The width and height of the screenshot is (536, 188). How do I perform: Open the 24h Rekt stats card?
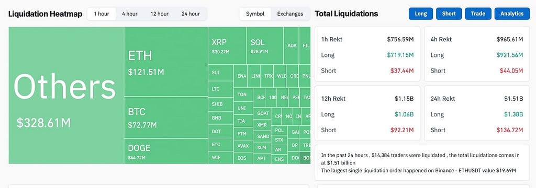point(477,113)
